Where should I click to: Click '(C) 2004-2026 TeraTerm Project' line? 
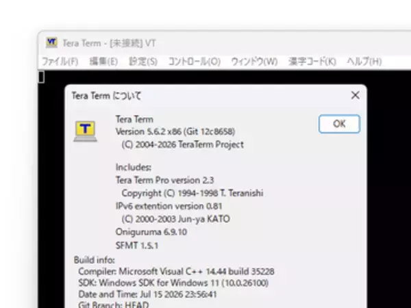[183, 144]
